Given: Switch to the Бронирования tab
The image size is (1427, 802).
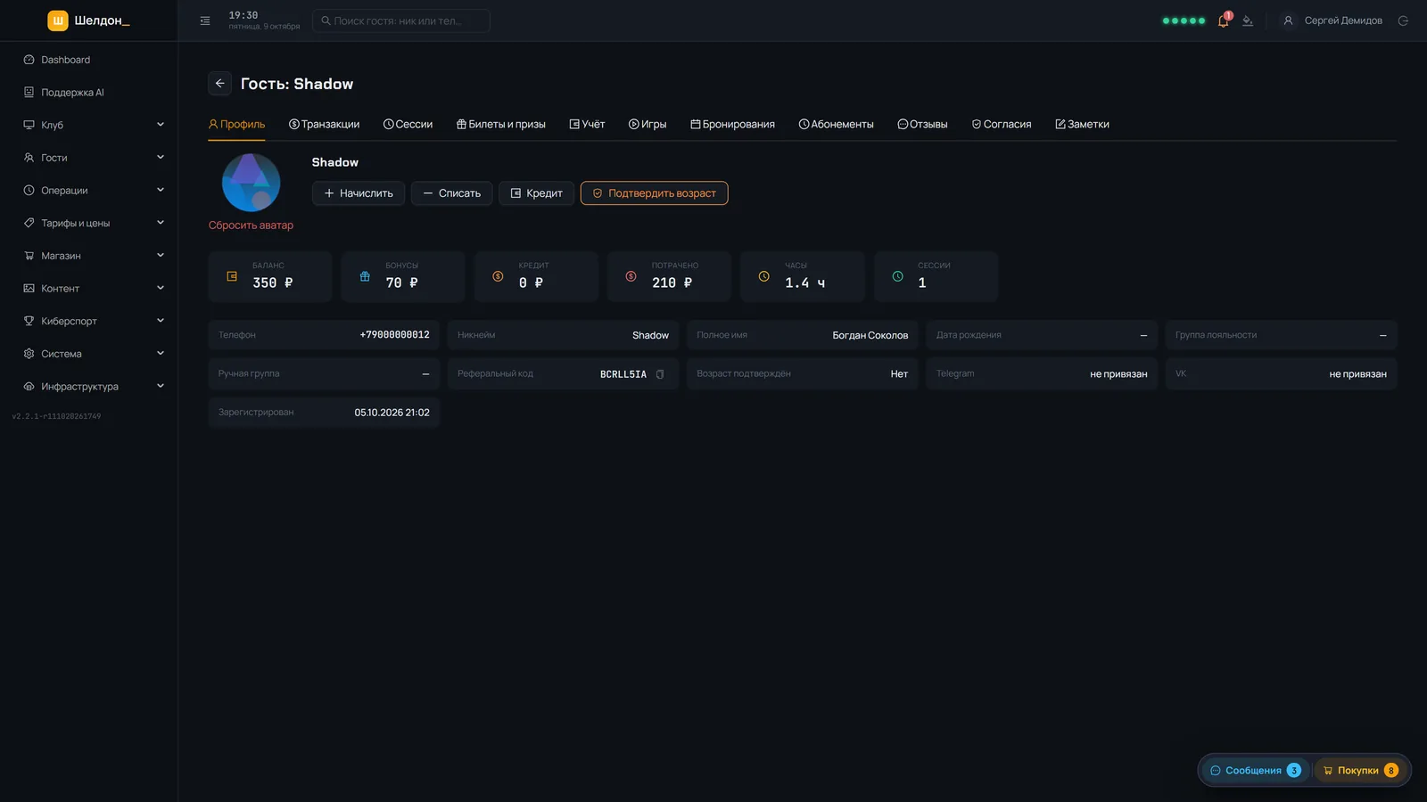Looking at the screenshot, I should tap(732, 125).
